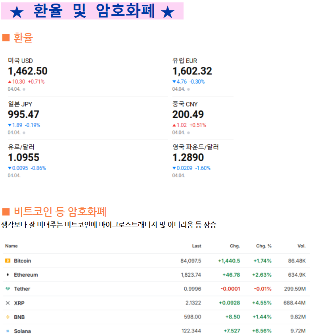Click the Bitcoin coin icon
The image size is (312, 336).
click(8, 260)
